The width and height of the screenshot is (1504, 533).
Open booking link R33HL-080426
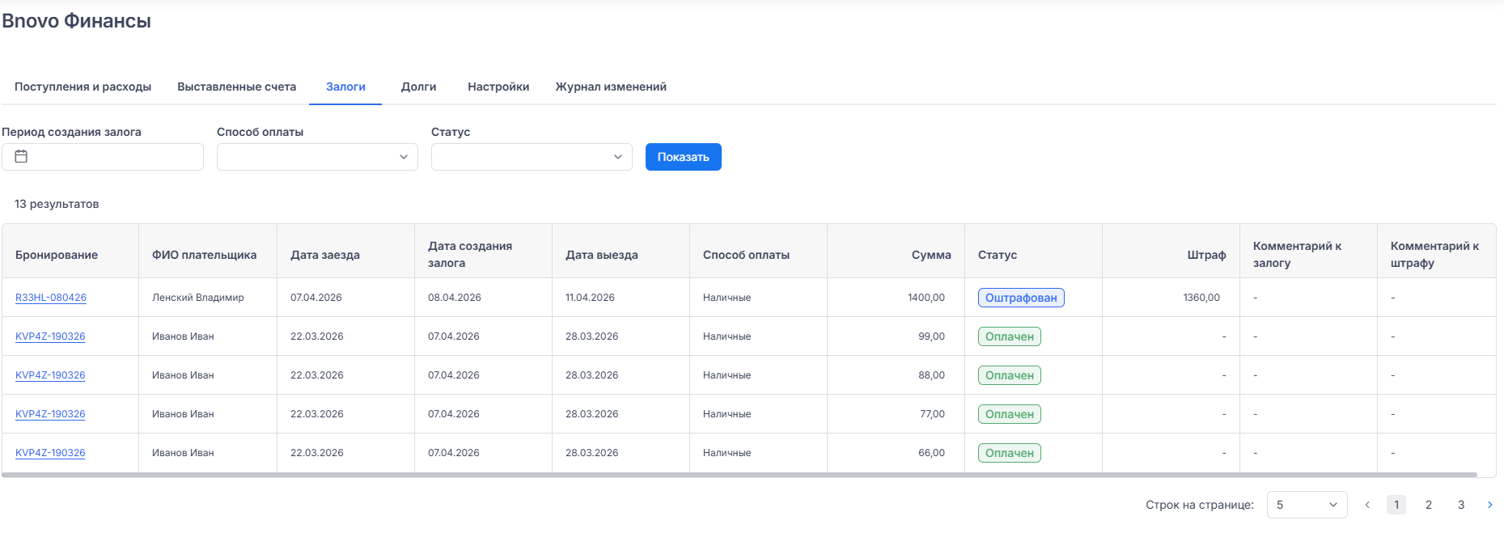tap(51, 298)
